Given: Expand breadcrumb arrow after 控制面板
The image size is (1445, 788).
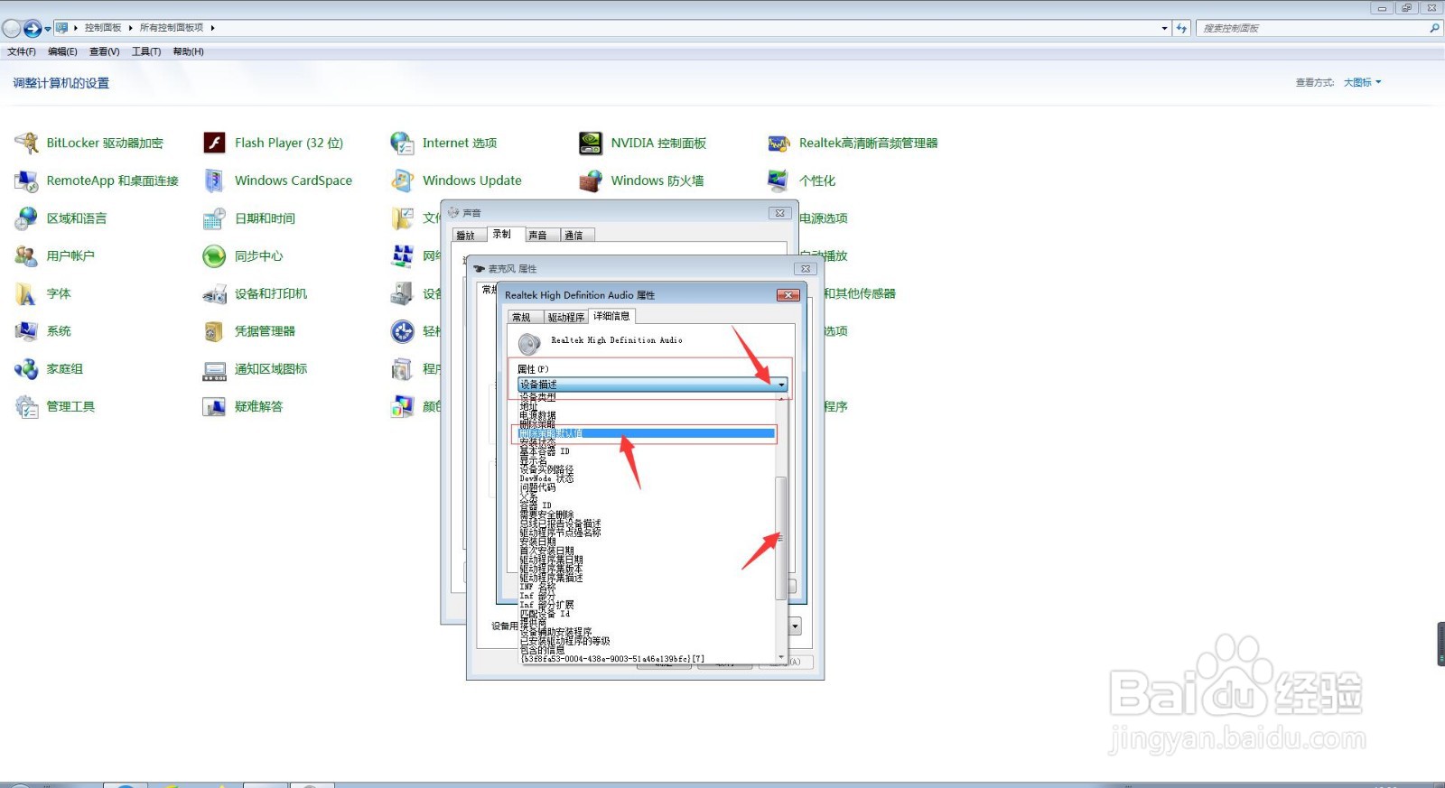Looking at the screenshot, I should [x=131, y=28].
